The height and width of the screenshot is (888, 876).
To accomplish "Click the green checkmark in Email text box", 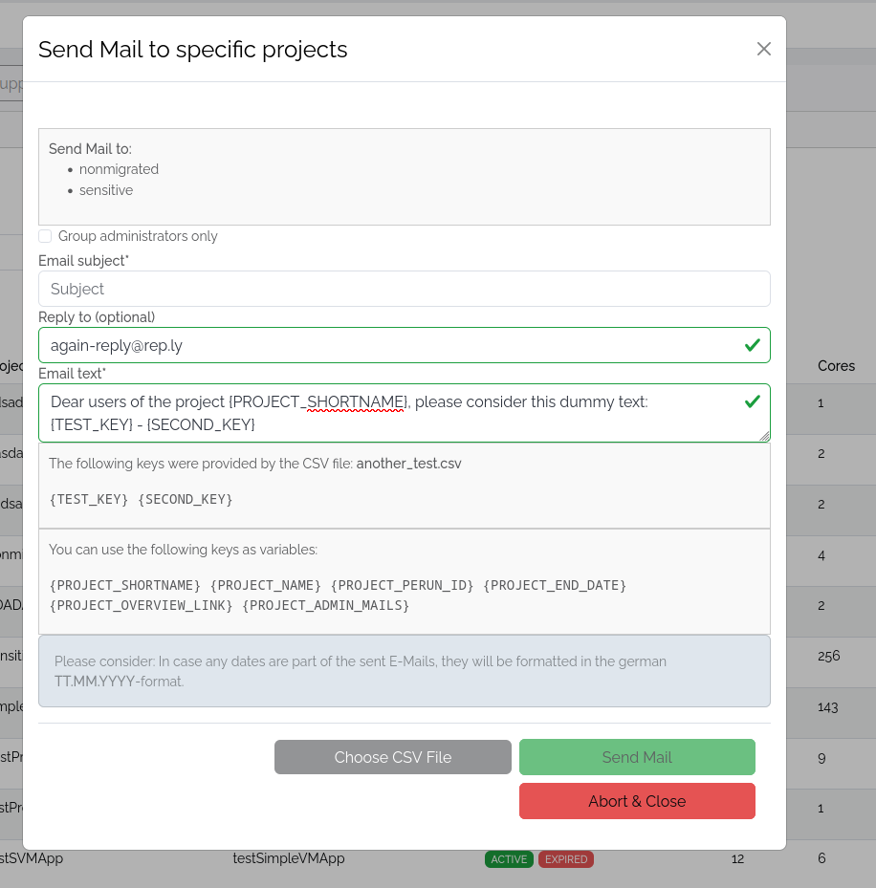I will (752, 401).
